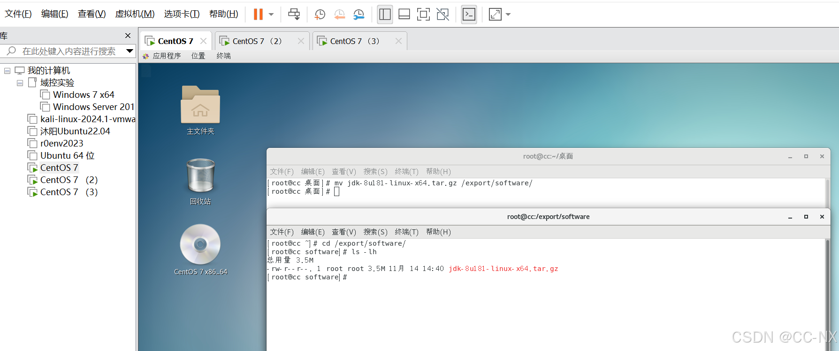
Task: Open the 虚拟机(M) menu
Action: click(x=135, y=14)
